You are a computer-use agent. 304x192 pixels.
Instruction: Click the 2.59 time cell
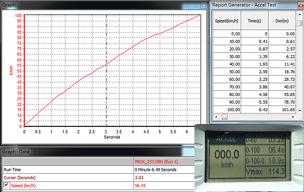pos(254,72)
